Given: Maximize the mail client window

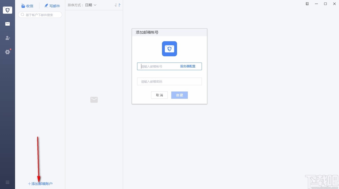Looking at the screenshot, I should pos(325,4).
